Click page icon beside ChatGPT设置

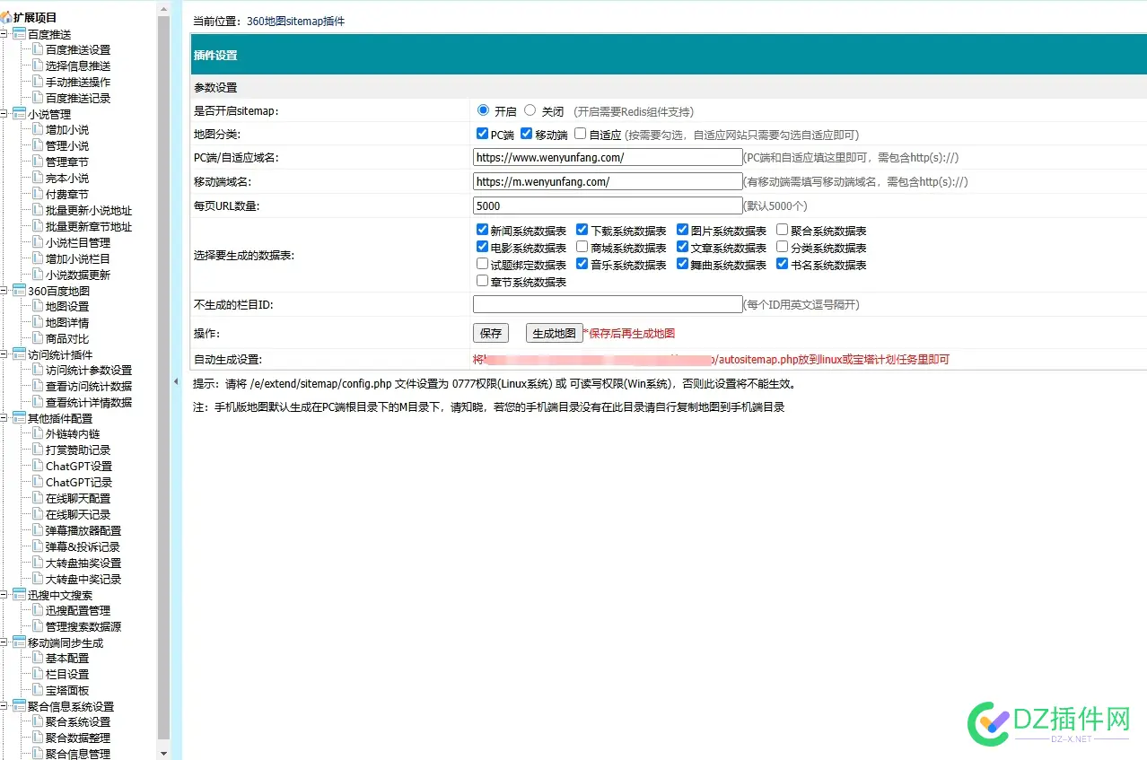click(38, 466)
